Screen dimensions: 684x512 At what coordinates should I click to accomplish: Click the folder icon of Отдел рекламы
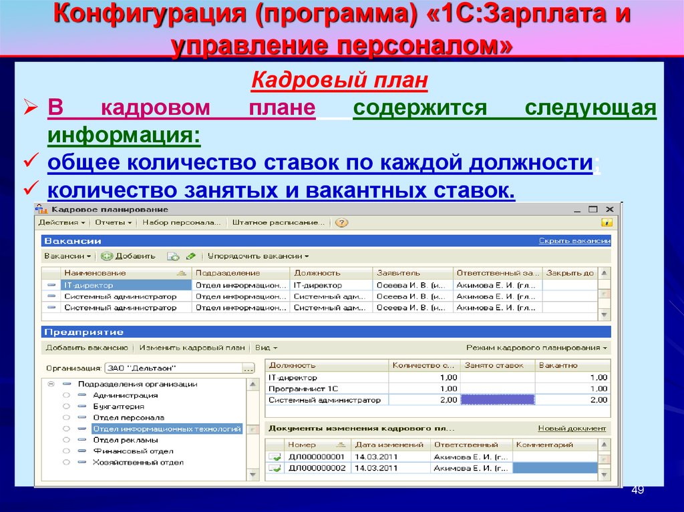[x=82, y=440]
